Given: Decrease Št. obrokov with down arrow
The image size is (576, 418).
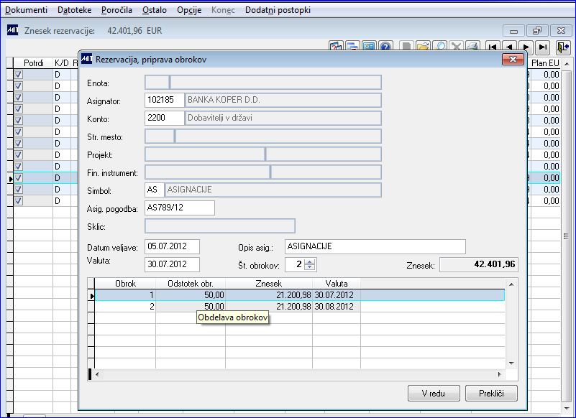Looking at the screenshot, I should [310, 266].
